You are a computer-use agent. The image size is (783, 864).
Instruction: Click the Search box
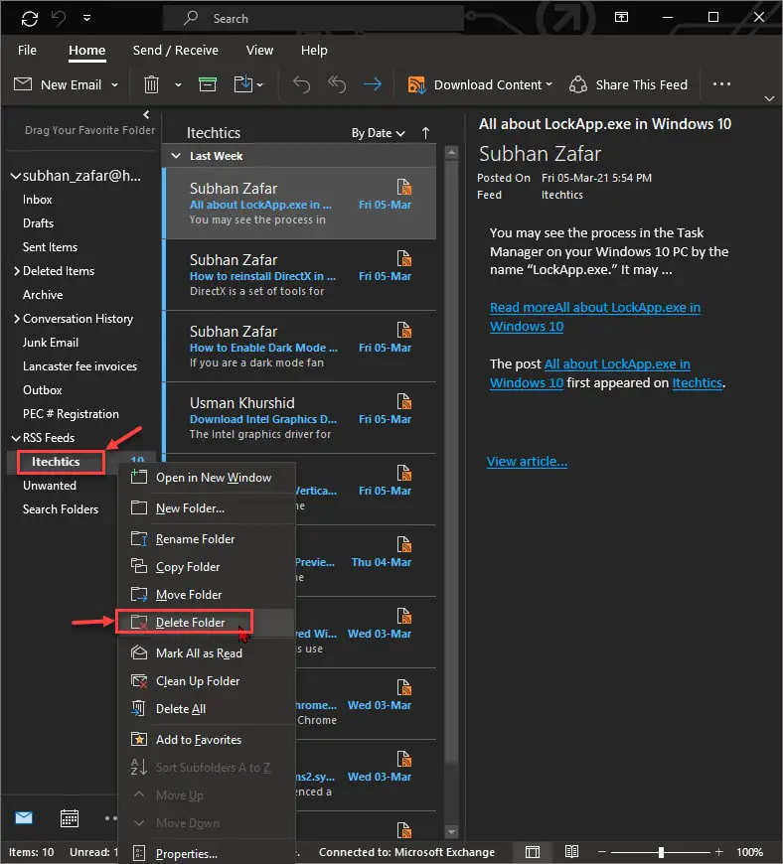coord(313,18)
